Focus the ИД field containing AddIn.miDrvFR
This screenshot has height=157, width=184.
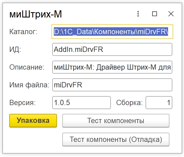[112, 50]
